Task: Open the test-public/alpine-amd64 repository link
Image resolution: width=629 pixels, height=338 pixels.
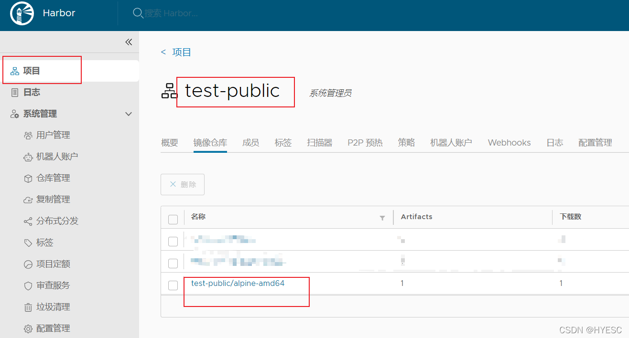Action: (x=238, y=283)
